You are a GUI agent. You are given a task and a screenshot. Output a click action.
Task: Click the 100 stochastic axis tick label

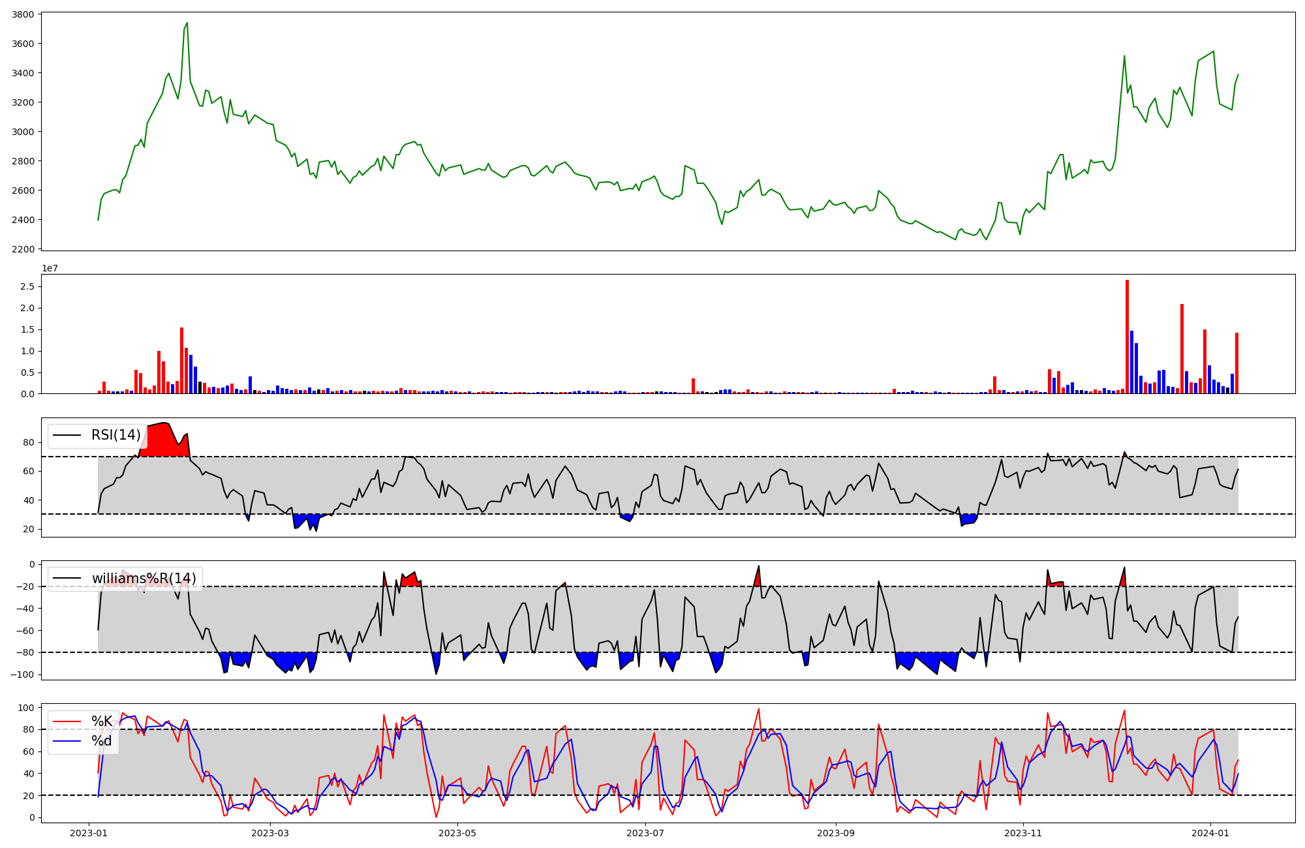point(26,708)
